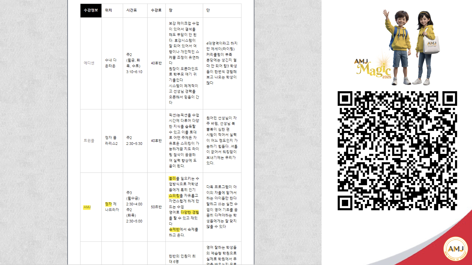Select the 수강정보 header cell
472x265 pixels.
coord(91,10)
